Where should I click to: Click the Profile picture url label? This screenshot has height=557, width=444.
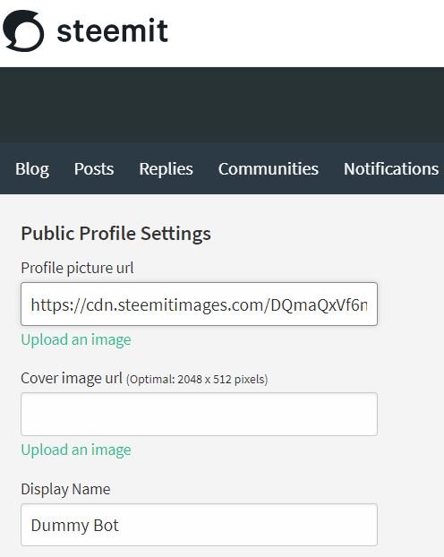pos(77,268)
